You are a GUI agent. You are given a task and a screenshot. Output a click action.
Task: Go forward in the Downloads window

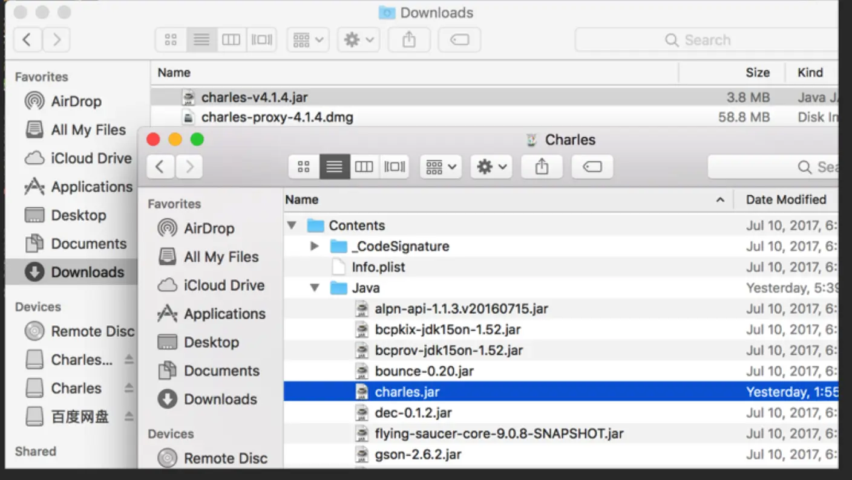(x=56, y=40)
